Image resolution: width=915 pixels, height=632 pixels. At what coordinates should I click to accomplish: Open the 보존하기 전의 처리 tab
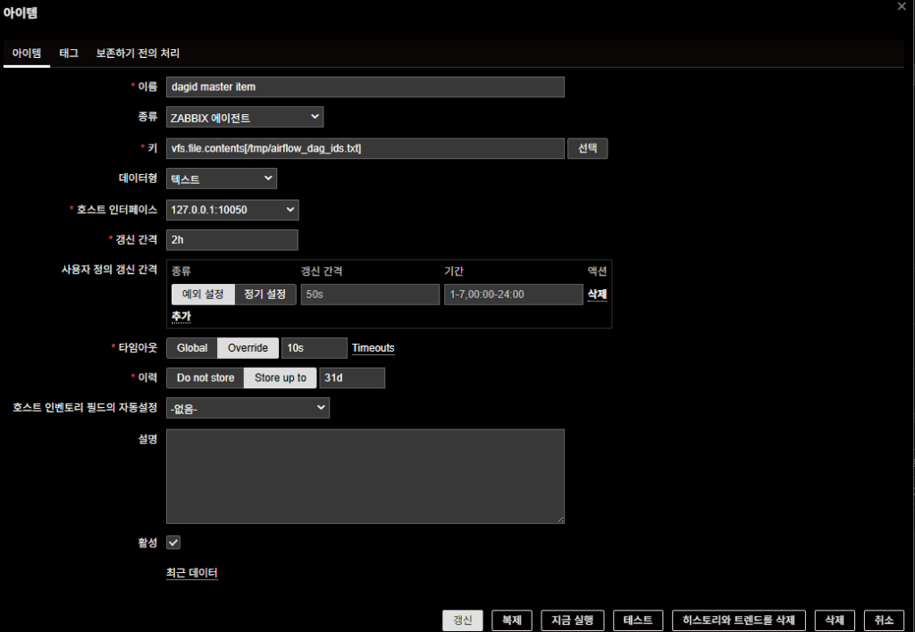coord(138,54)
